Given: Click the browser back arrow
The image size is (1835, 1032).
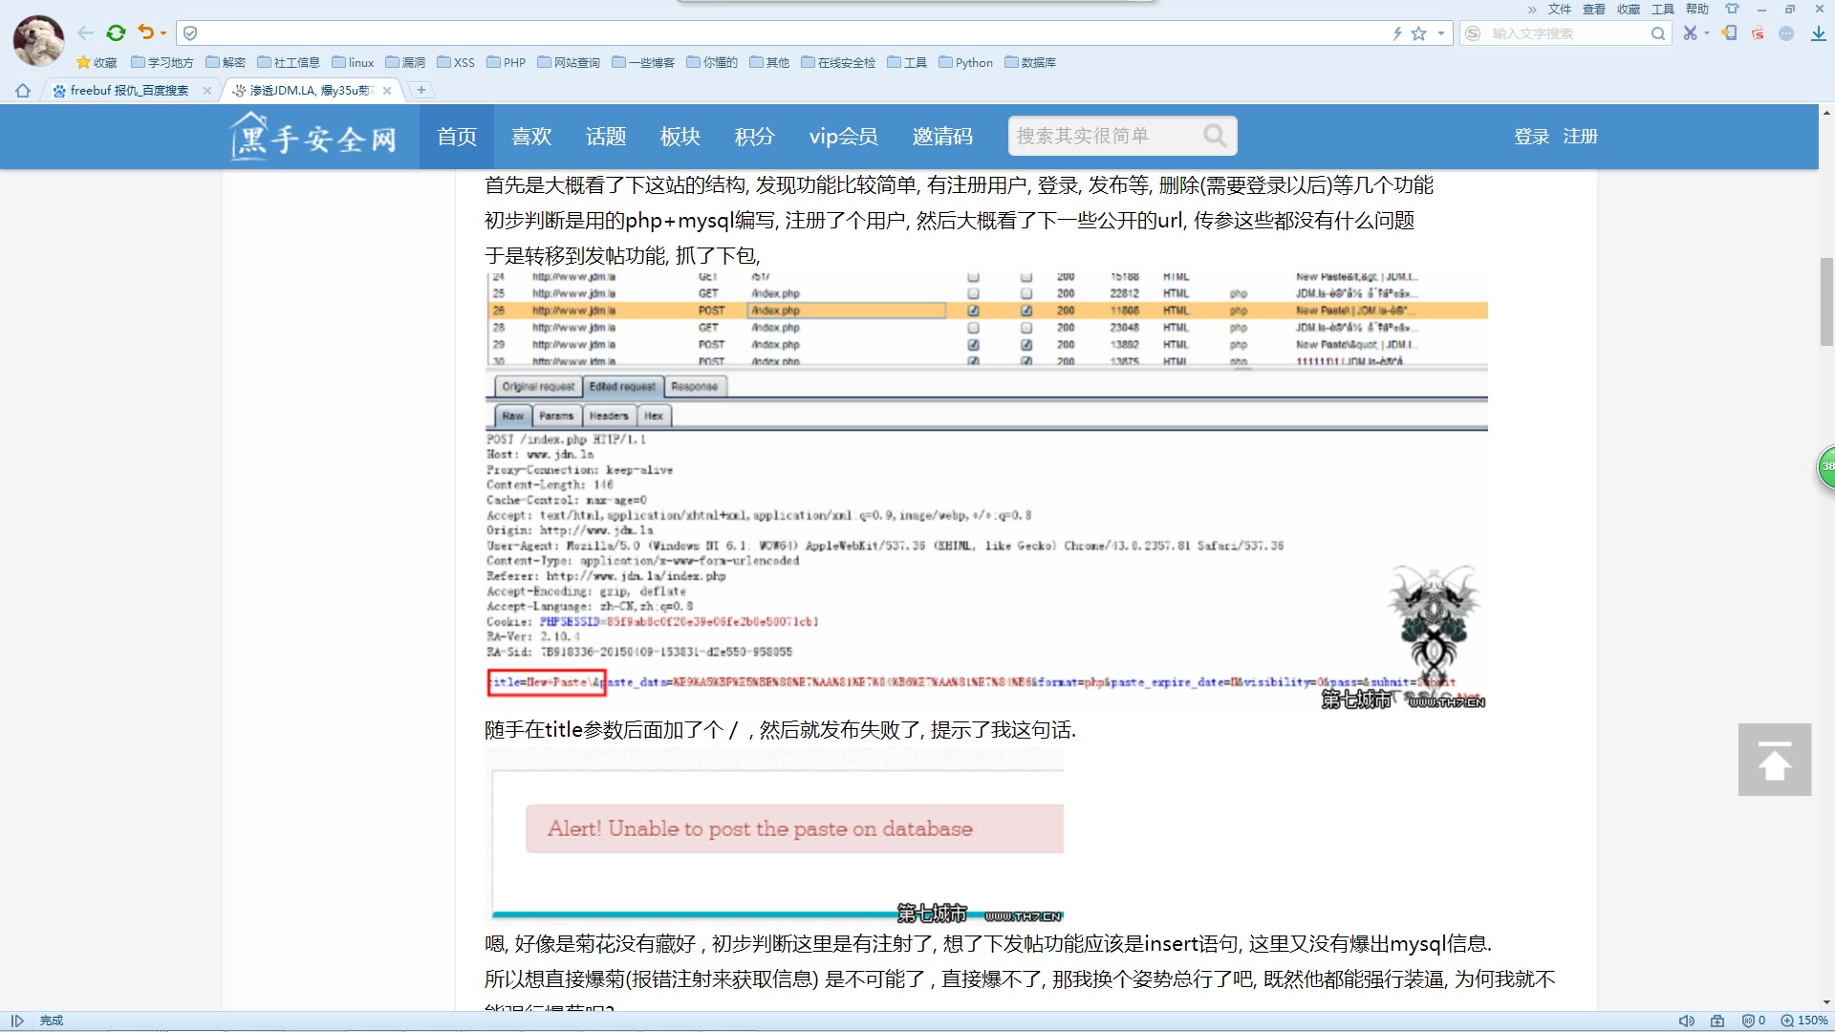Looking at the screenshot, I should tap(86, 33).
